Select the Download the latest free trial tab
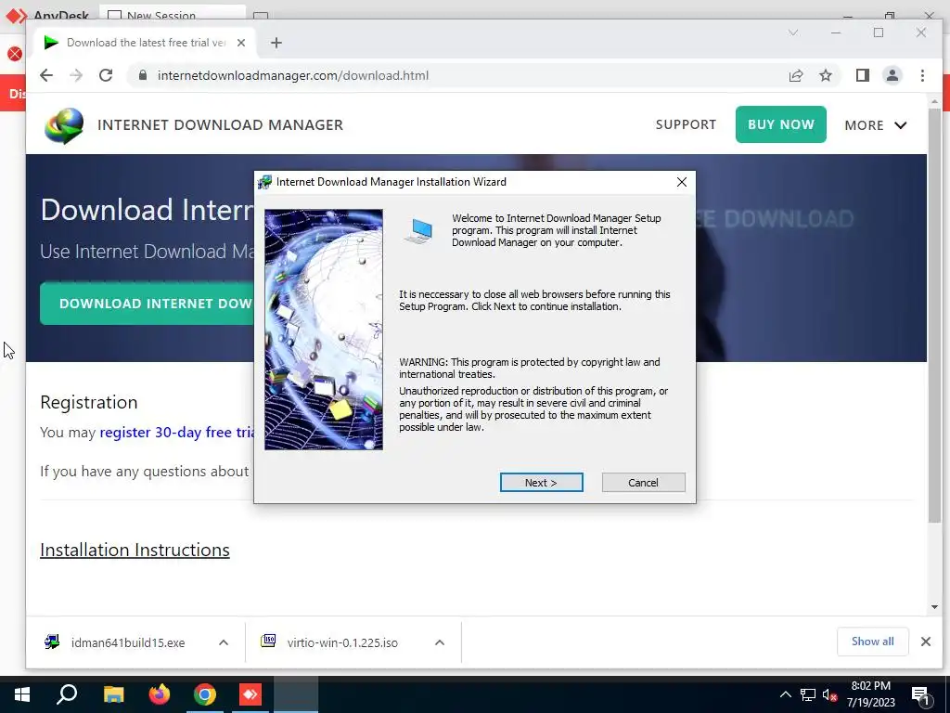Image resolution: width=950 pixels, height=713 pixels. pos(146,43)
